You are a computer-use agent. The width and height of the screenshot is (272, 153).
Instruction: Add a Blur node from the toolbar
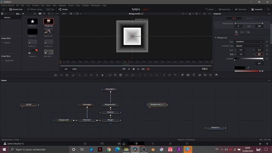pos(102,75)
